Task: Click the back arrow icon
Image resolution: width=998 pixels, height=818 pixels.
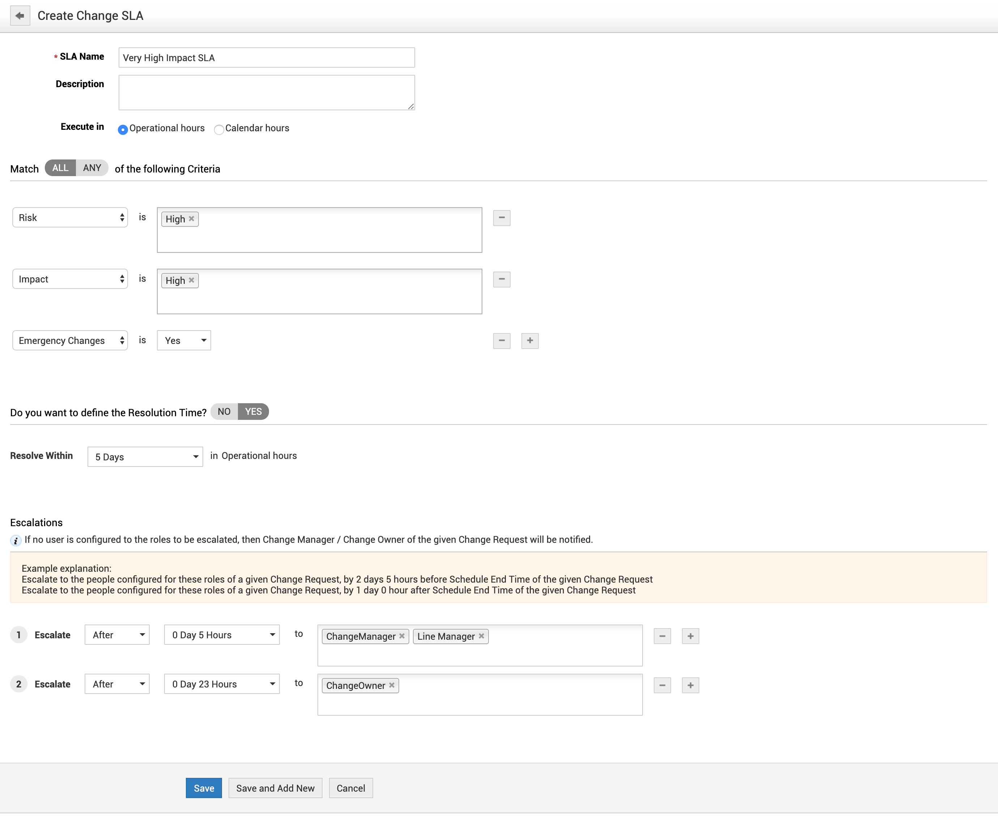Action: pos(20,16)
